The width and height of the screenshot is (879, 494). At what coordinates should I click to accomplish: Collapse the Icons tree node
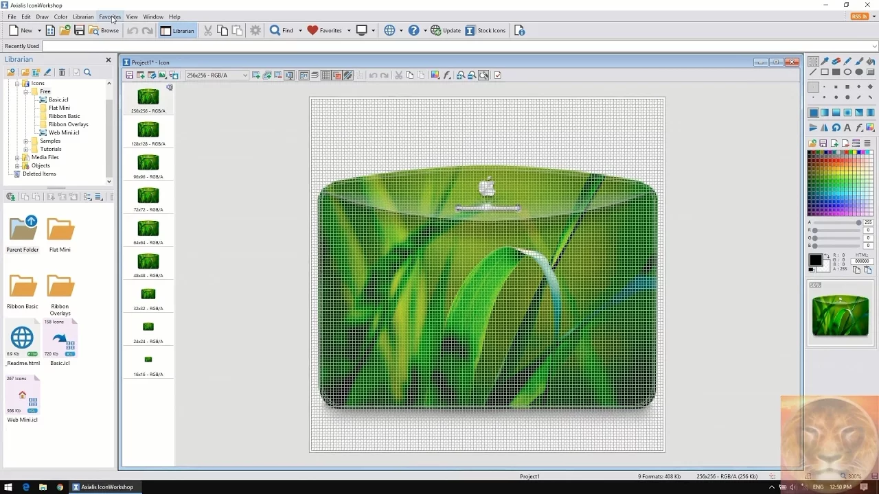click(17, 83)
